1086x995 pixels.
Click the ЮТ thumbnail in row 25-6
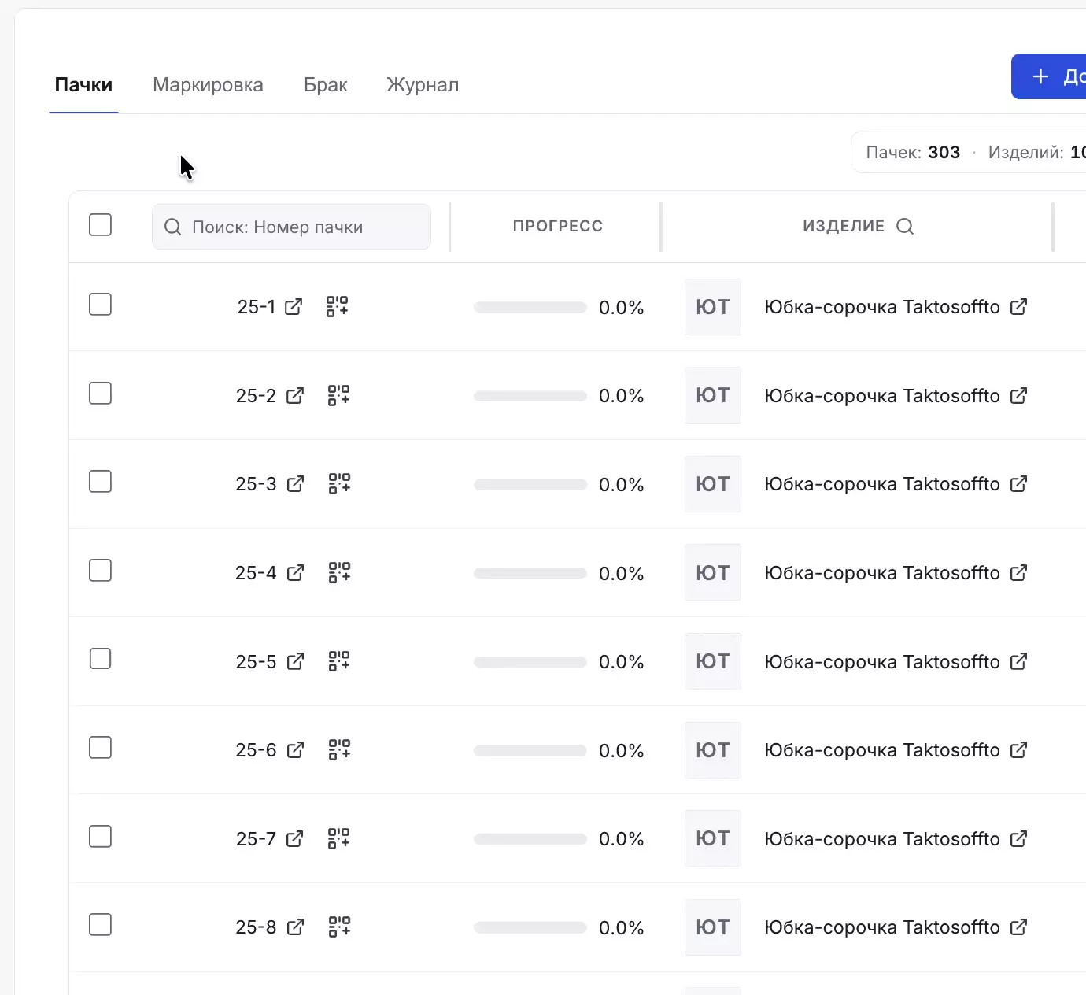tap(713, 750)
